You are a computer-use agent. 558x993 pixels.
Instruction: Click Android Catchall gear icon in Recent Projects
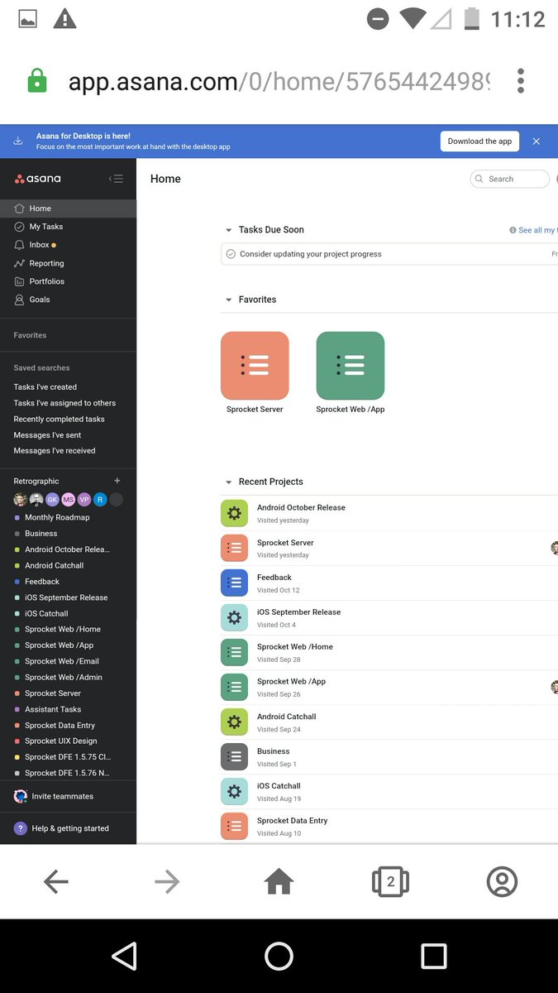point(234,722)
